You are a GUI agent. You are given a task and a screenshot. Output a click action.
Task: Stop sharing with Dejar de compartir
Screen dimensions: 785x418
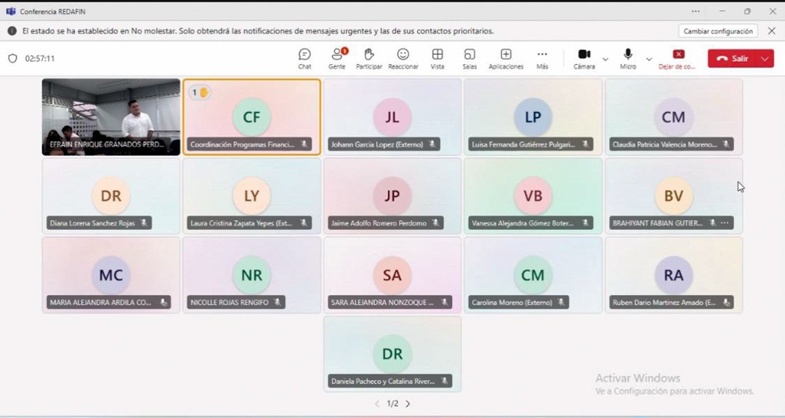(x=677, y=58)
